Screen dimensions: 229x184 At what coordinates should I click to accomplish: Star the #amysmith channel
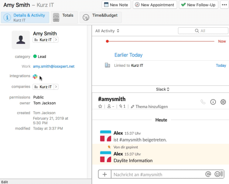[100, 106]
